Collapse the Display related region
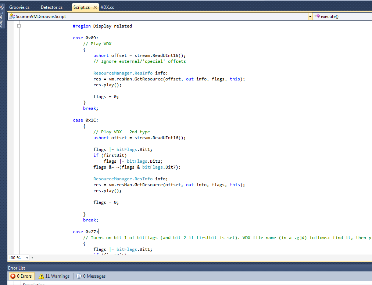The width and height of the screenshot is (372, 285). point(19,26)
